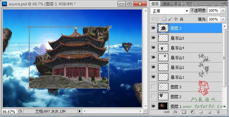This screenshot has height=117, width=229.
Task: Open the adjustment layer half-circle menu
Action: pos(192,112)
